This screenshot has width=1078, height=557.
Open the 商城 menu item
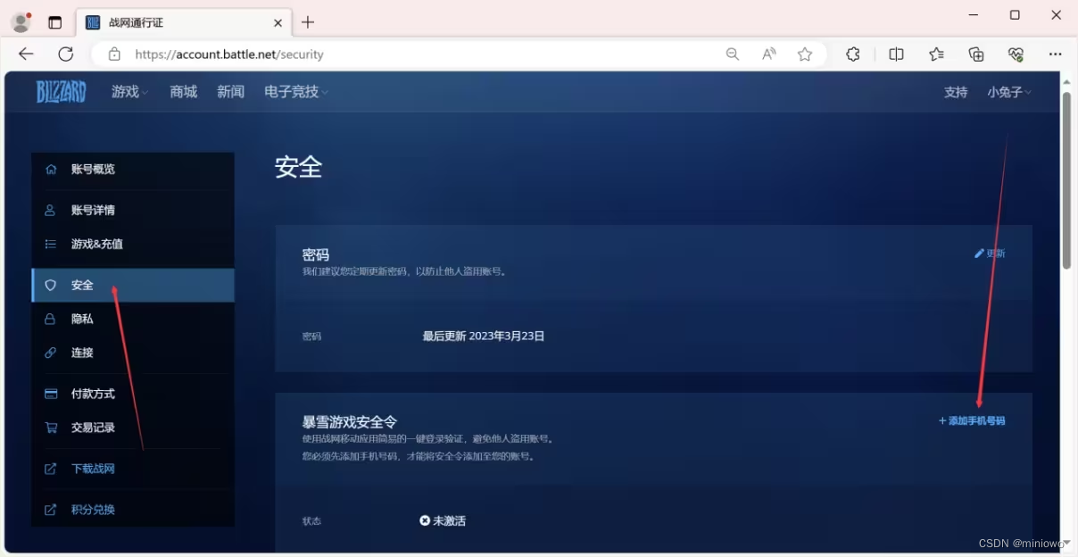click(x=184, y=92)
